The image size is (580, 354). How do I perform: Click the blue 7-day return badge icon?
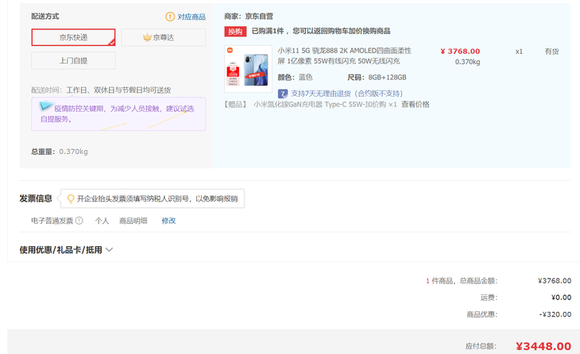click(x=283, y=93)
